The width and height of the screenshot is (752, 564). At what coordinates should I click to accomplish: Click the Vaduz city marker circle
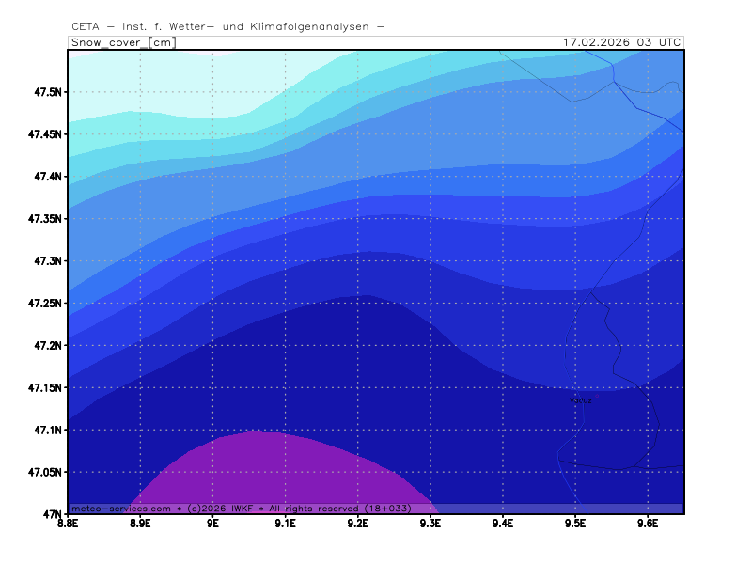pyautogui.click(x=596, y=396)
